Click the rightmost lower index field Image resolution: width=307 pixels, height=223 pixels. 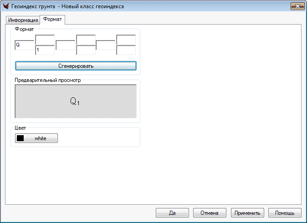tap(126, 50)
